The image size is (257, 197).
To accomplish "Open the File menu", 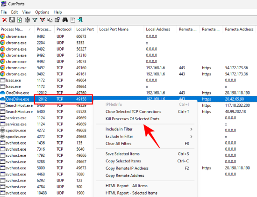I will [x=4, y=12].
